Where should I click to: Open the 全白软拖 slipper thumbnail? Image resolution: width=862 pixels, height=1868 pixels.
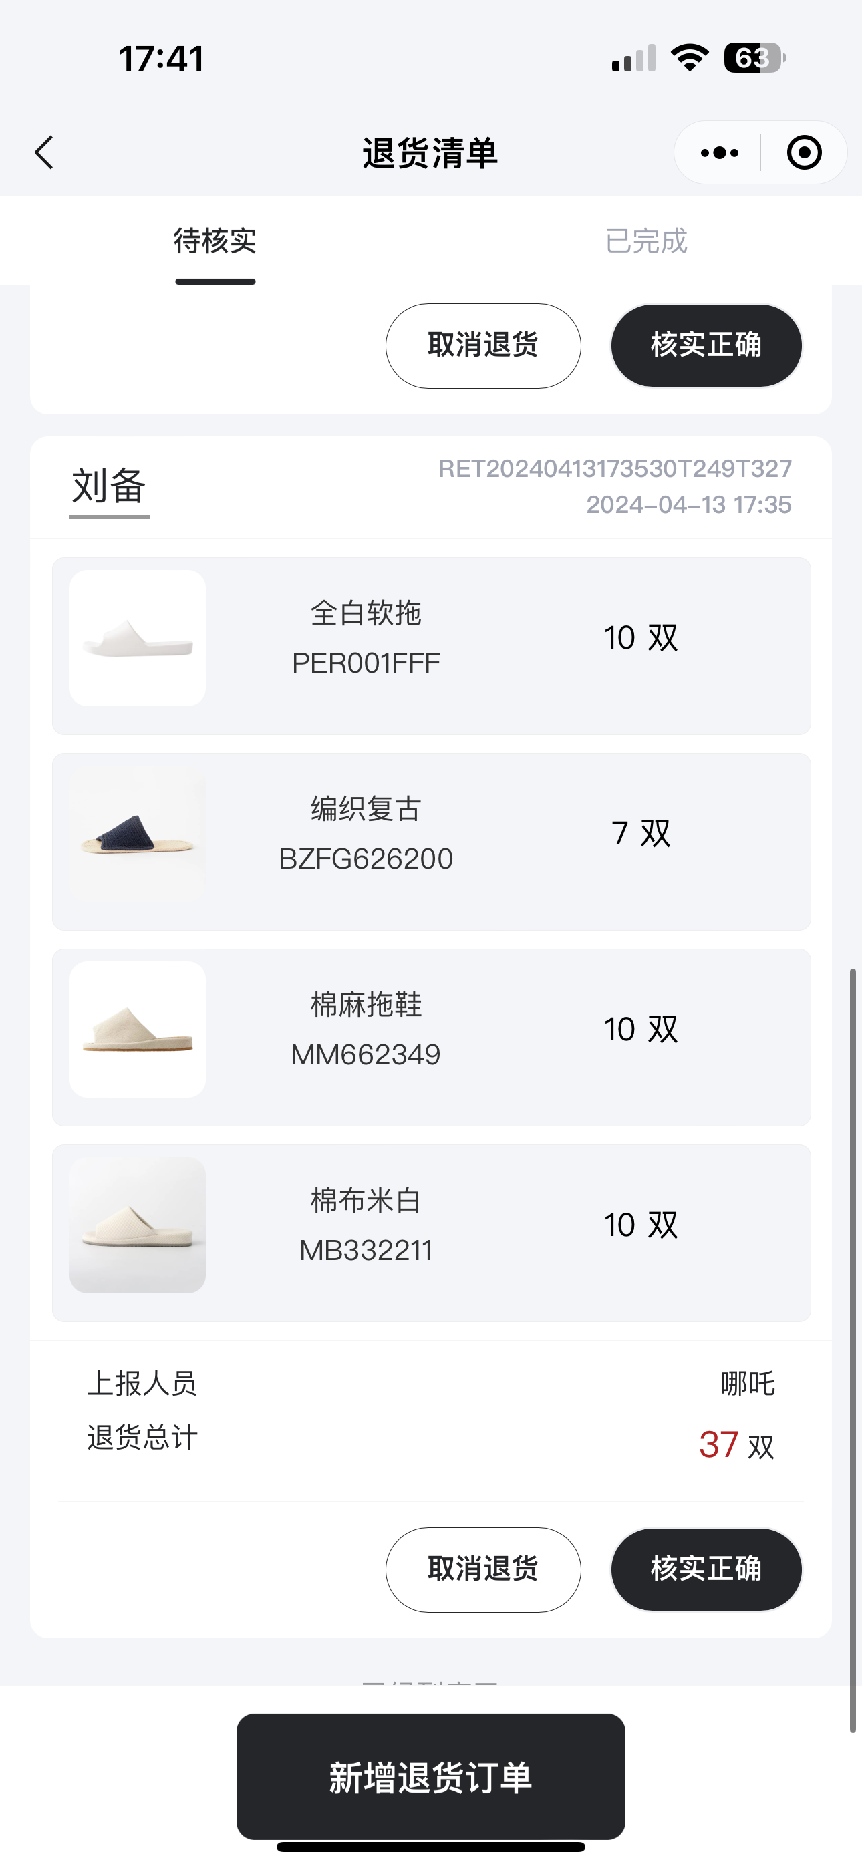point(138,638)
